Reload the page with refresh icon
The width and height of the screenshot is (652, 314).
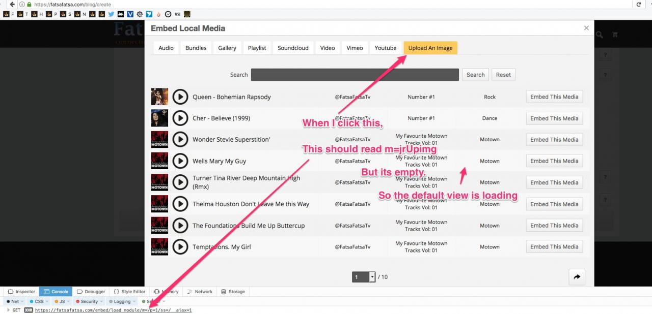coord(638,4)
